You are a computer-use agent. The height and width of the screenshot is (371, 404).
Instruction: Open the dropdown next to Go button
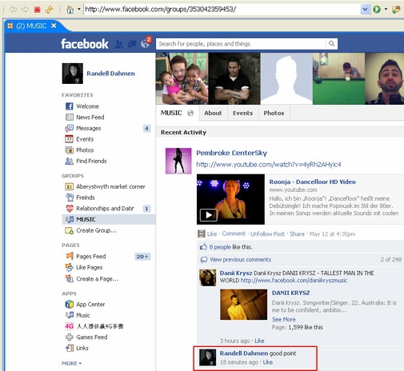tap(386, 10)
